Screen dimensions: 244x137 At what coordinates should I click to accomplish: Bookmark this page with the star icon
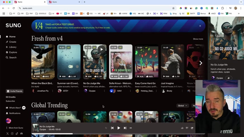tap(173, 8)
